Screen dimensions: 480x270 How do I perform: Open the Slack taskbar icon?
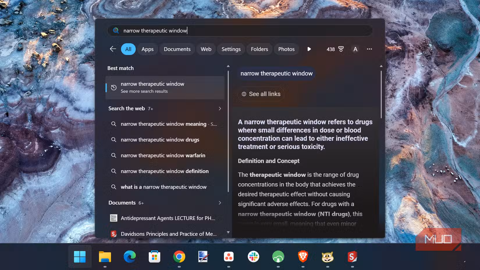pos(253,257)
